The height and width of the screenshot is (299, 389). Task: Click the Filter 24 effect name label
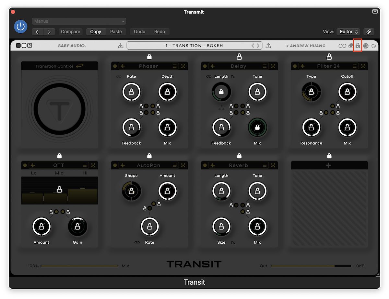pos(328,66)
